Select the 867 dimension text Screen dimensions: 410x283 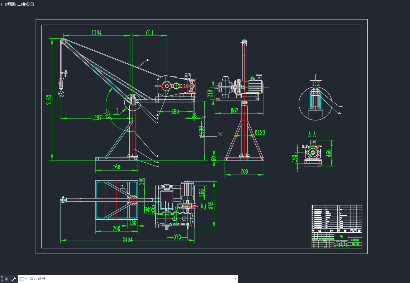click(234, 110)
